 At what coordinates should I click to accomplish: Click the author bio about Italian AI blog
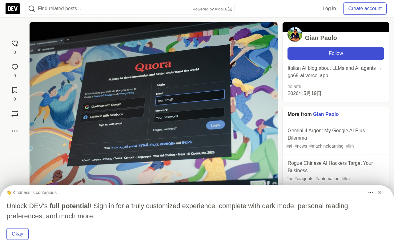tap(335, 72)
